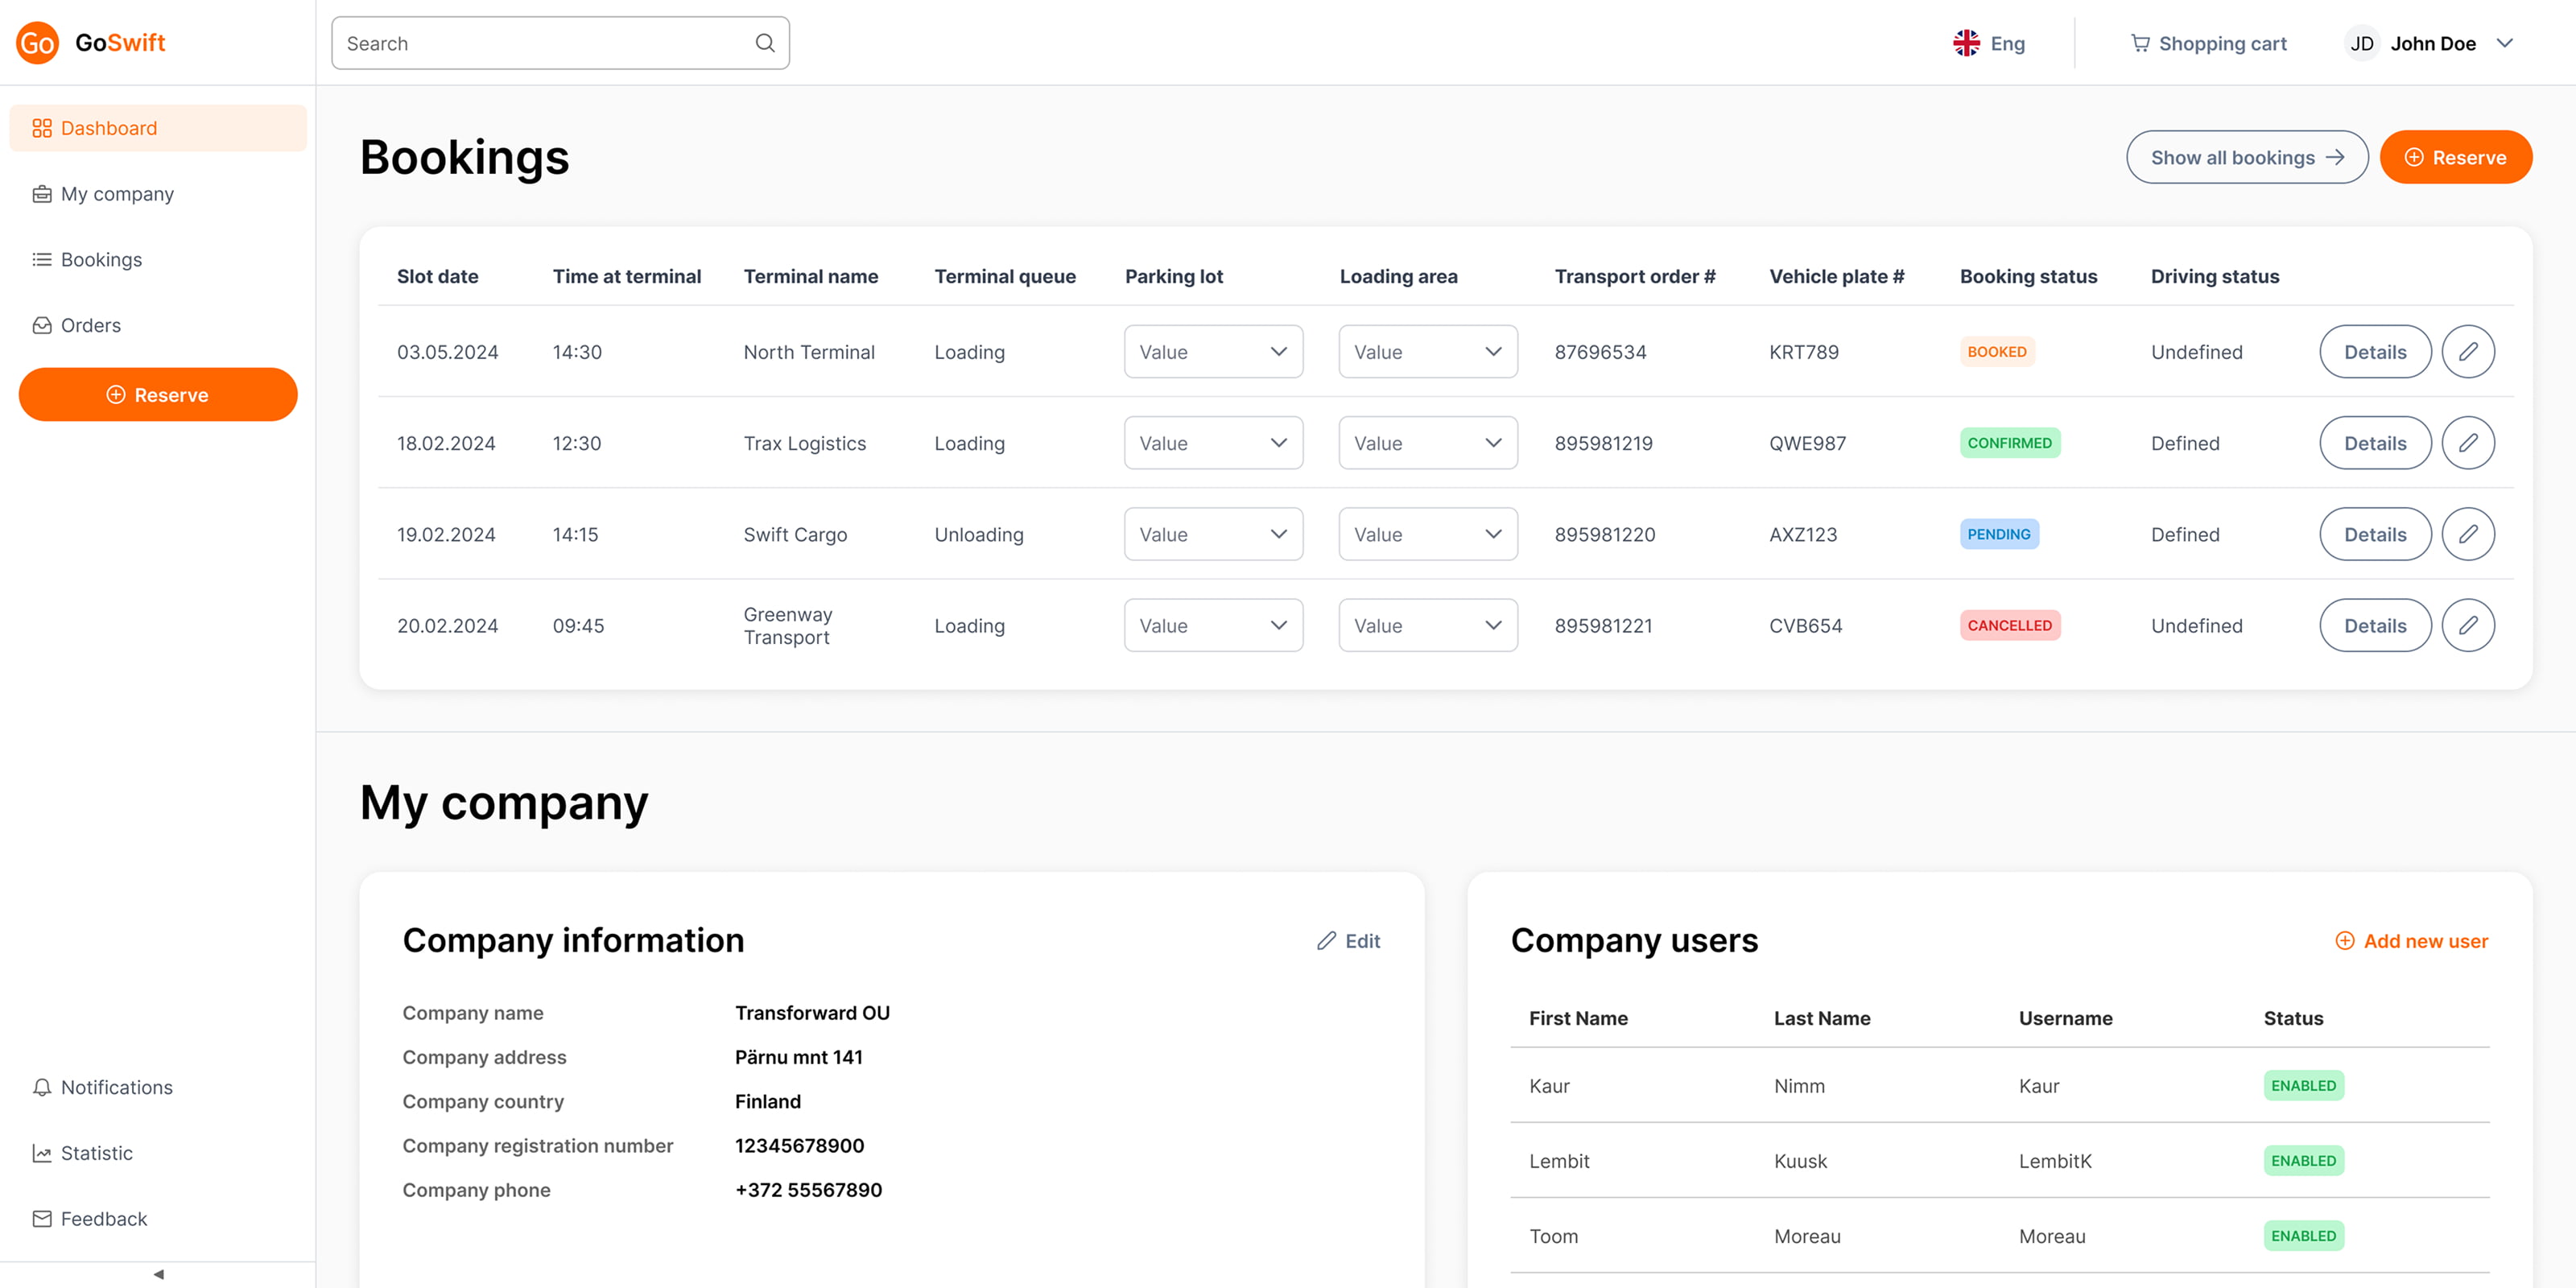Go to Orders in the sidebar
Screen dimensions: 2576x1288
click(x=90, y=325)
